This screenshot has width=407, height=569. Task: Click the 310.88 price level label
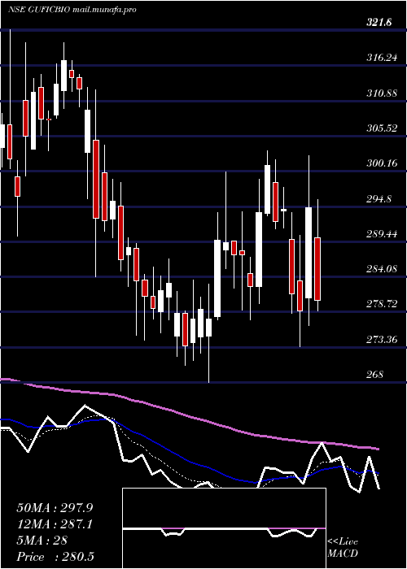(x=381, y=93)
